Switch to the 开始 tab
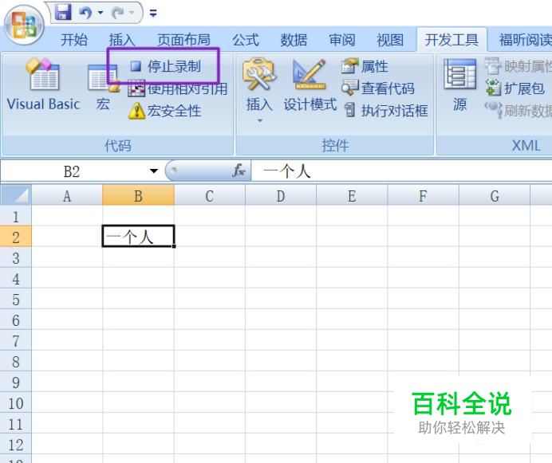This screenshot has width=552, height=463. (74, 39)
